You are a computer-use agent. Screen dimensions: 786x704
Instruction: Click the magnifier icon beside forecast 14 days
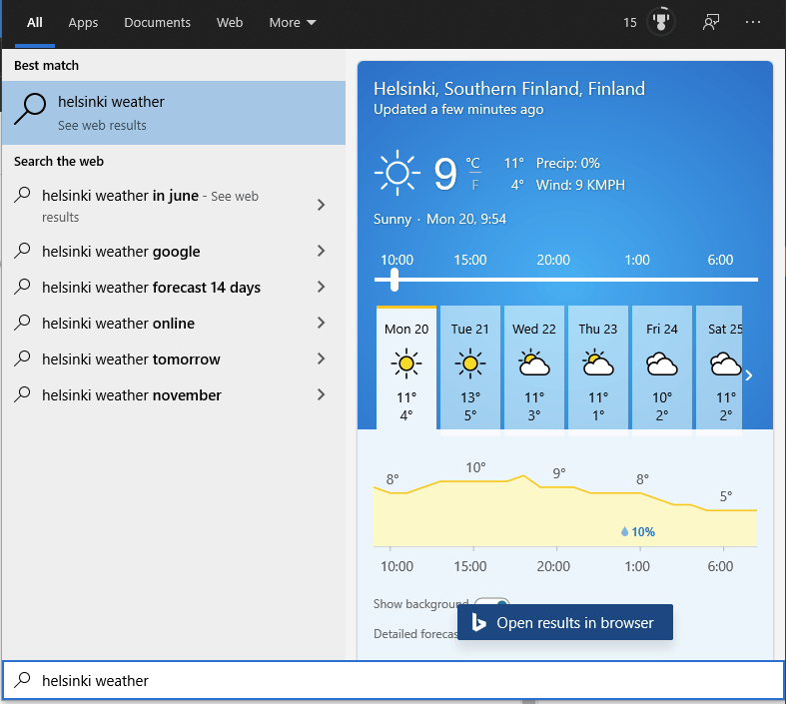[22, 287]
